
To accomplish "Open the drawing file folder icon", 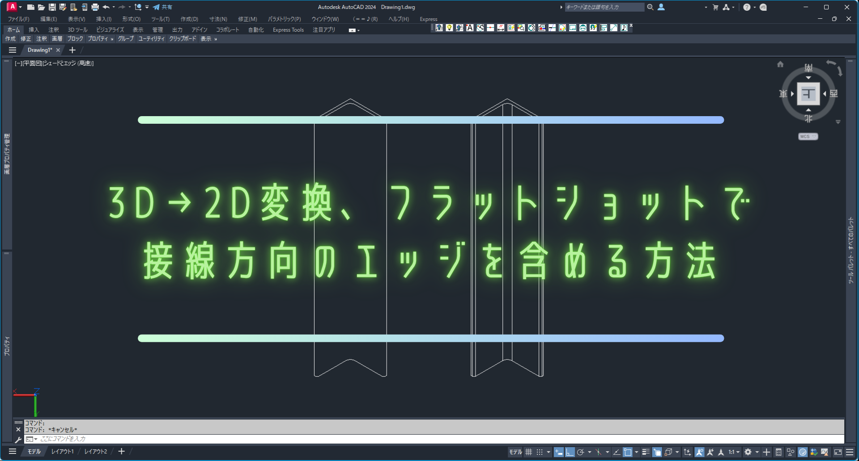I will [x=41, y=7].
